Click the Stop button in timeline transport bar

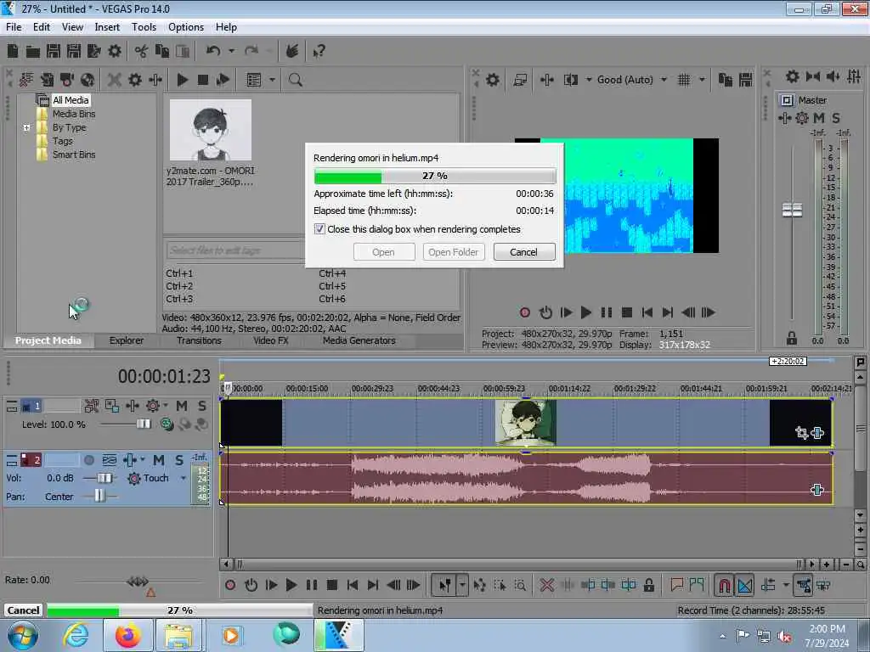point(332,585)
